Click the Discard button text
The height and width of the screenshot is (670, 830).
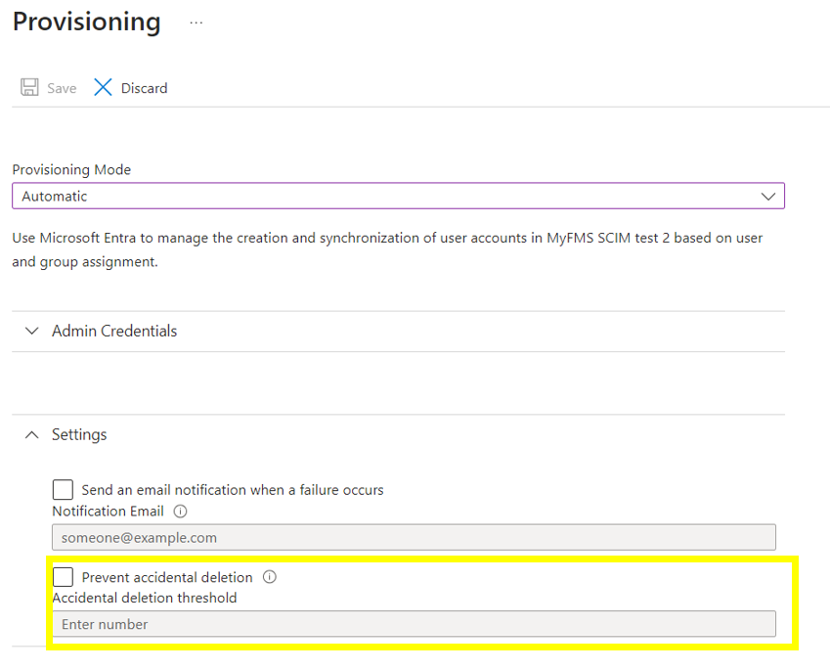(144, 88)
